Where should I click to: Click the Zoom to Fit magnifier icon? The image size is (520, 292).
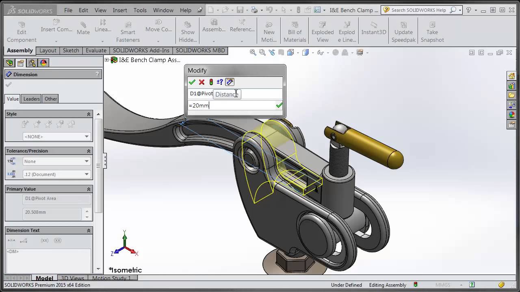tap(253, 52)
